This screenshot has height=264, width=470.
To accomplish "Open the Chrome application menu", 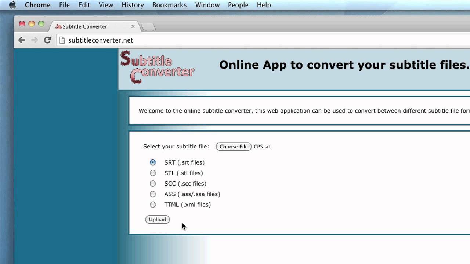I will [37, 5].
